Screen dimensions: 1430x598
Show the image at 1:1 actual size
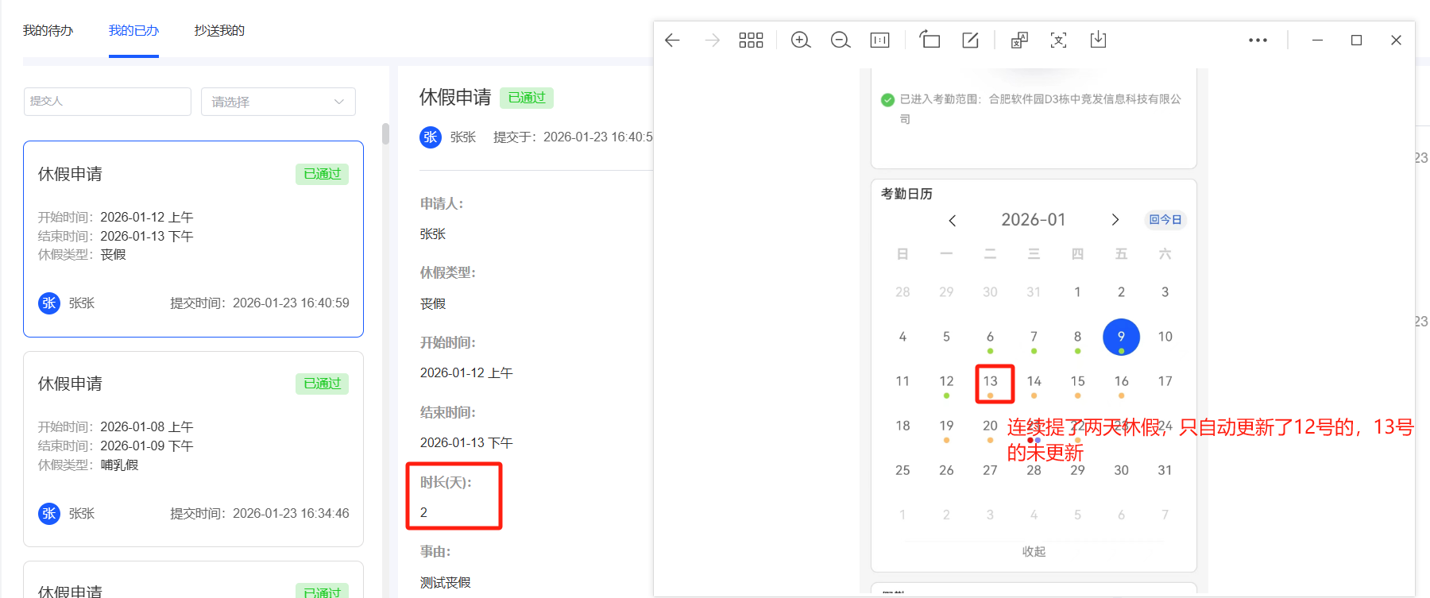pyautogui.click(x=880, y=41)
